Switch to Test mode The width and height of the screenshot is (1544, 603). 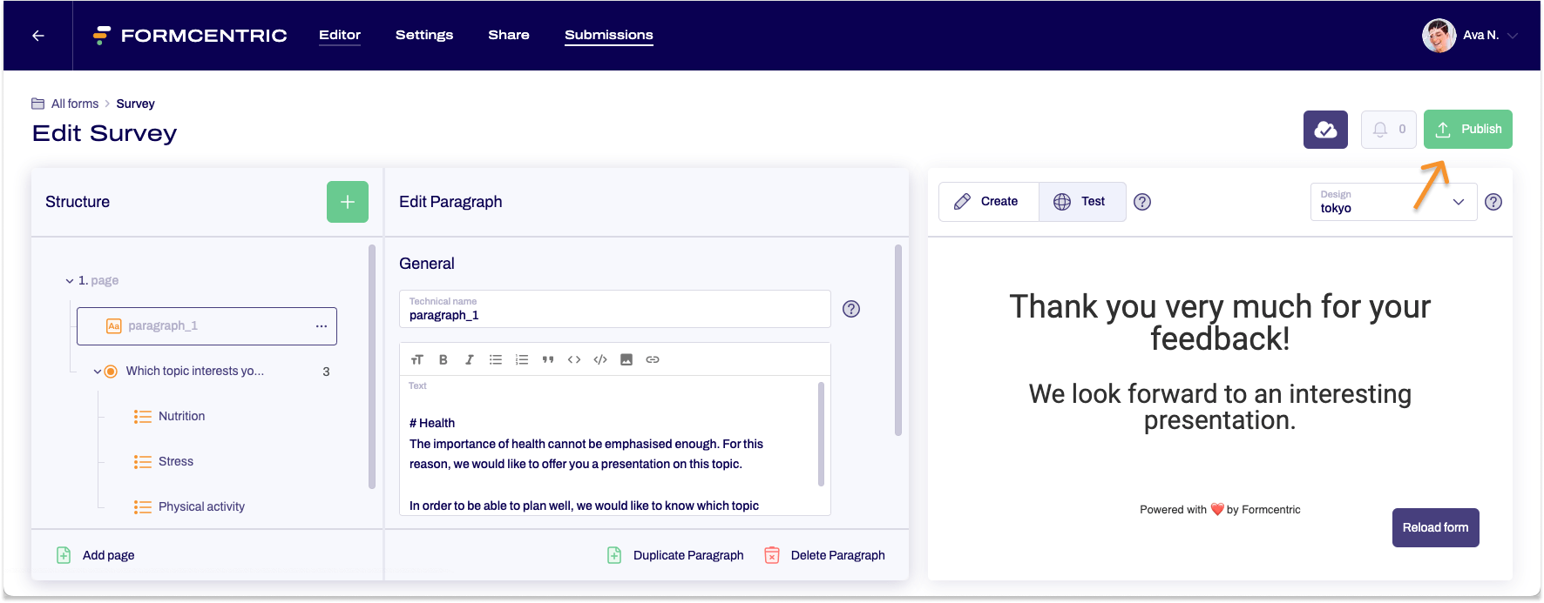click(1082, 202)
